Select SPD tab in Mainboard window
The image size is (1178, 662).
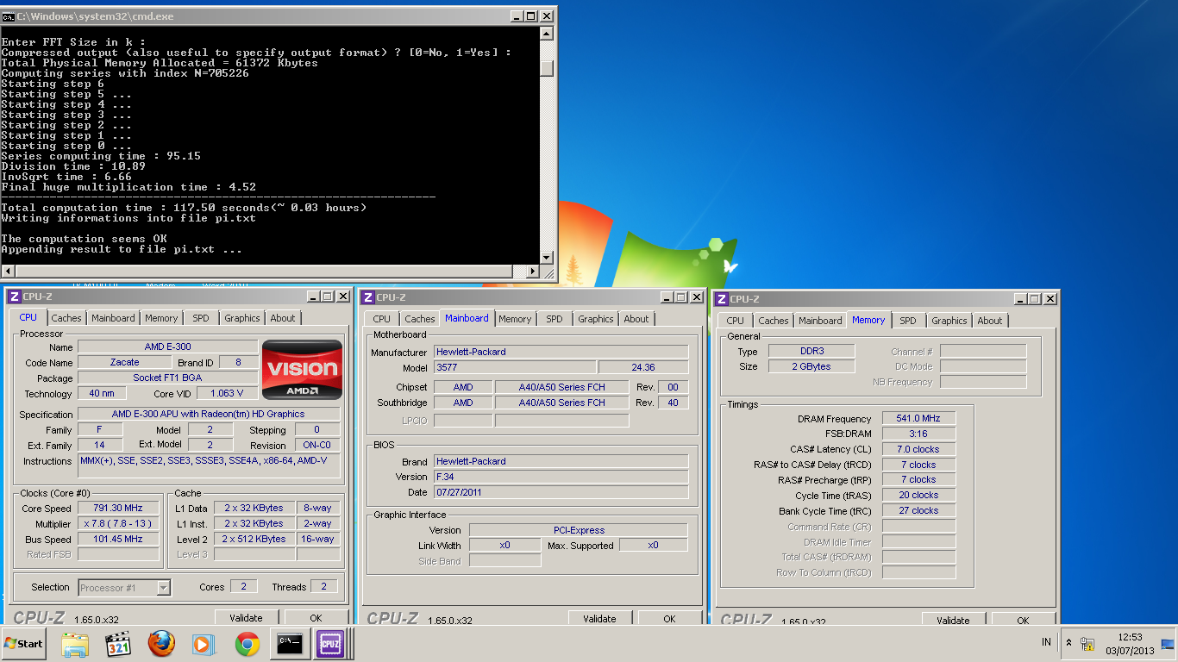pos(555,319)
